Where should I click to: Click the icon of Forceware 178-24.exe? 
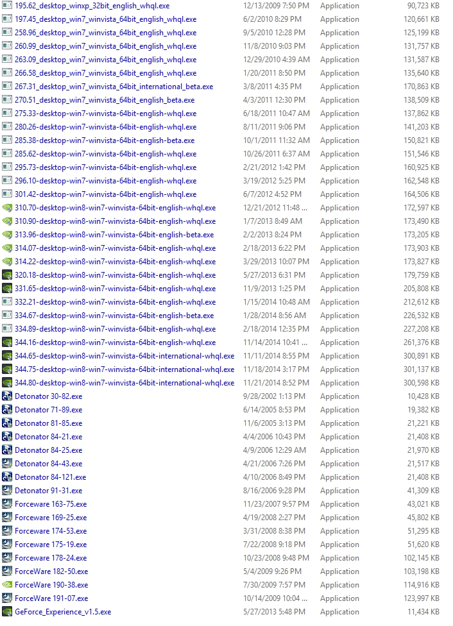click(x=7, y=558)
